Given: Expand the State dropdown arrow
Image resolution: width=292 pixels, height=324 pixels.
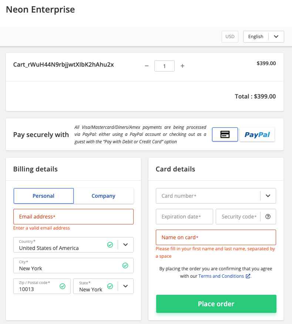Looking at the screenshot, I should pyautogui.click(x=125, y=286).
